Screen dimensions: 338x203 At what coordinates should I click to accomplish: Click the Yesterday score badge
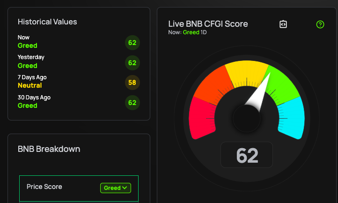132,62
